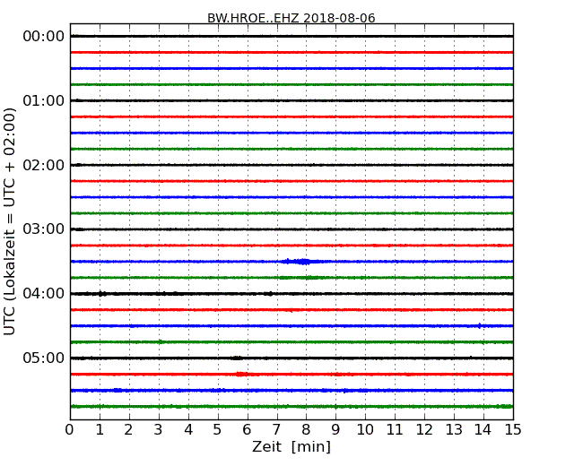Click the vertical axis label UTC (Lokalzeit = UTC + 02:00)
The width and height of the screenshot is (583, 466).
tap(10, 221)
